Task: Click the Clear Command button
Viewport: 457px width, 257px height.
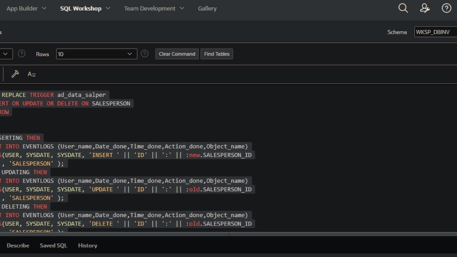Action: pyautogui.click(x=177, y=54)
